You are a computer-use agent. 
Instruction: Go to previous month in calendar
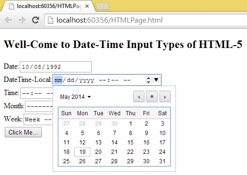[139, 96]
